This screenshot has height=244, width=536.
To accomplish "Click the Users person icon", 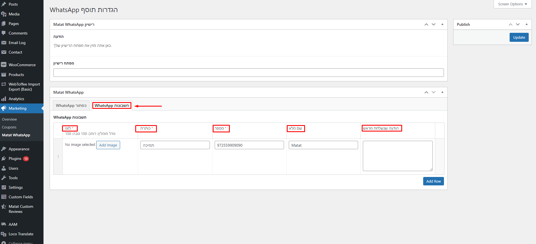I will click(x=4, y=168).
